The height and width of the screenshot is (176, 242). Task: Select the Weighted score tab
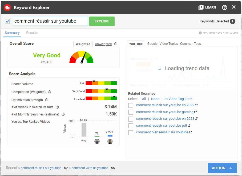click(83, 44)
